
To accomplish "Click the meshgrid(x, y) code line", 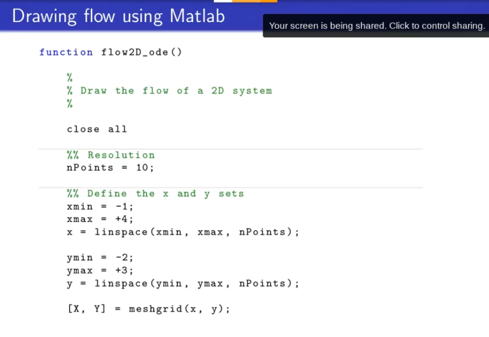I will tap(149, 309).
